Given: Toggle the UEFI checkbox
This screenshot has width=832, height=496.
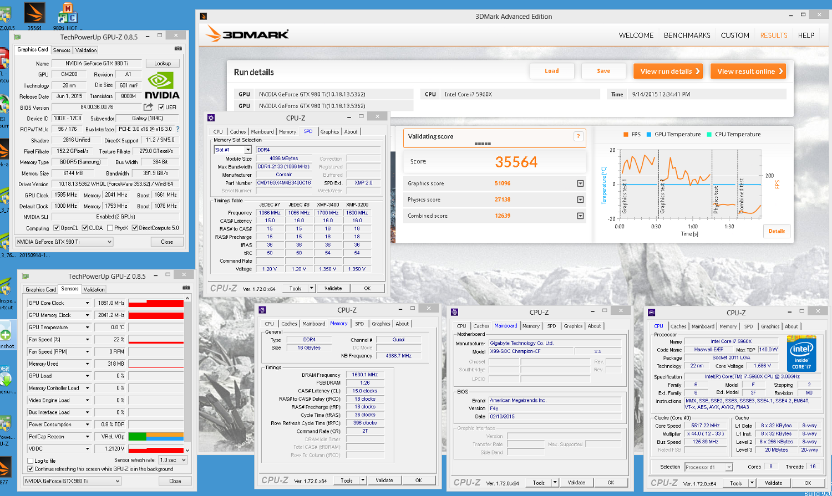Looking at the screenshot, I should pos(161,108).
